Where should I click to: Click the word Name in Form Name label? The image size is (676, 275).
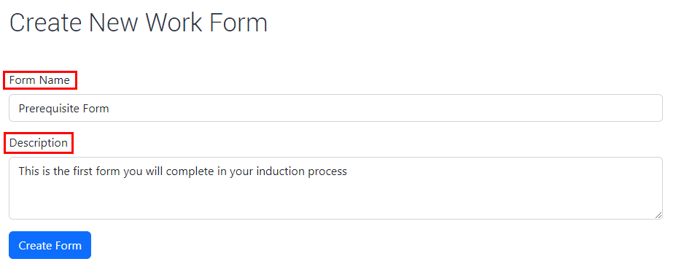(x=54, y=80)
